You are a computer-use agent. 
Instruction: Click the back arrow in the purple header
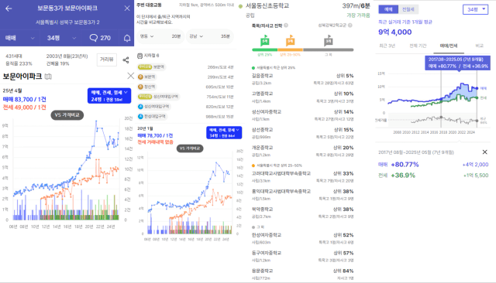tap(9, 9)
